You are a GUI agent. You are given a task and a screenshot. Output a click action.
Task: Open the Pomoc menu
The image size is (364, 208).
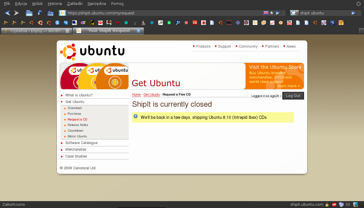tap(118, 4)
